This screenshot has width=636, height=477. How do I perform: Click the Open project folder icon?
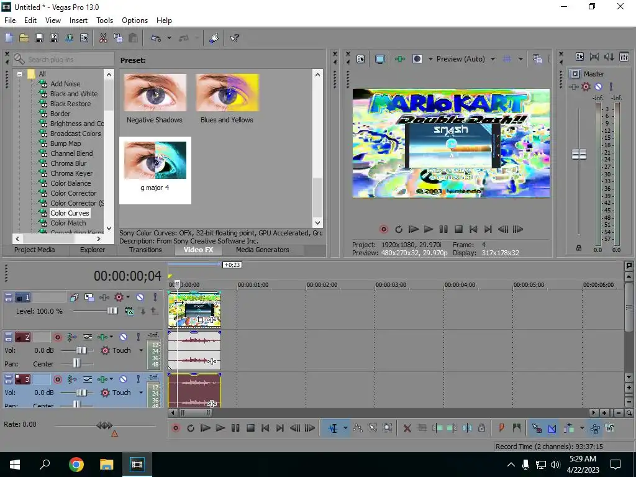[24, 38]
